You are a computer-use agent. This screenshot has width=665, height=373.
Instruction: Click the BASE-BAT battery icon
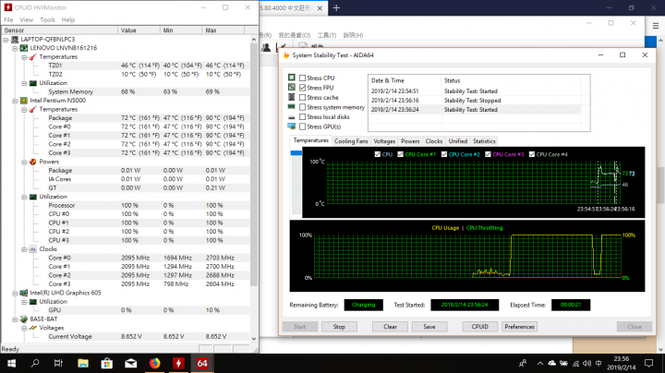pos(24,319)
